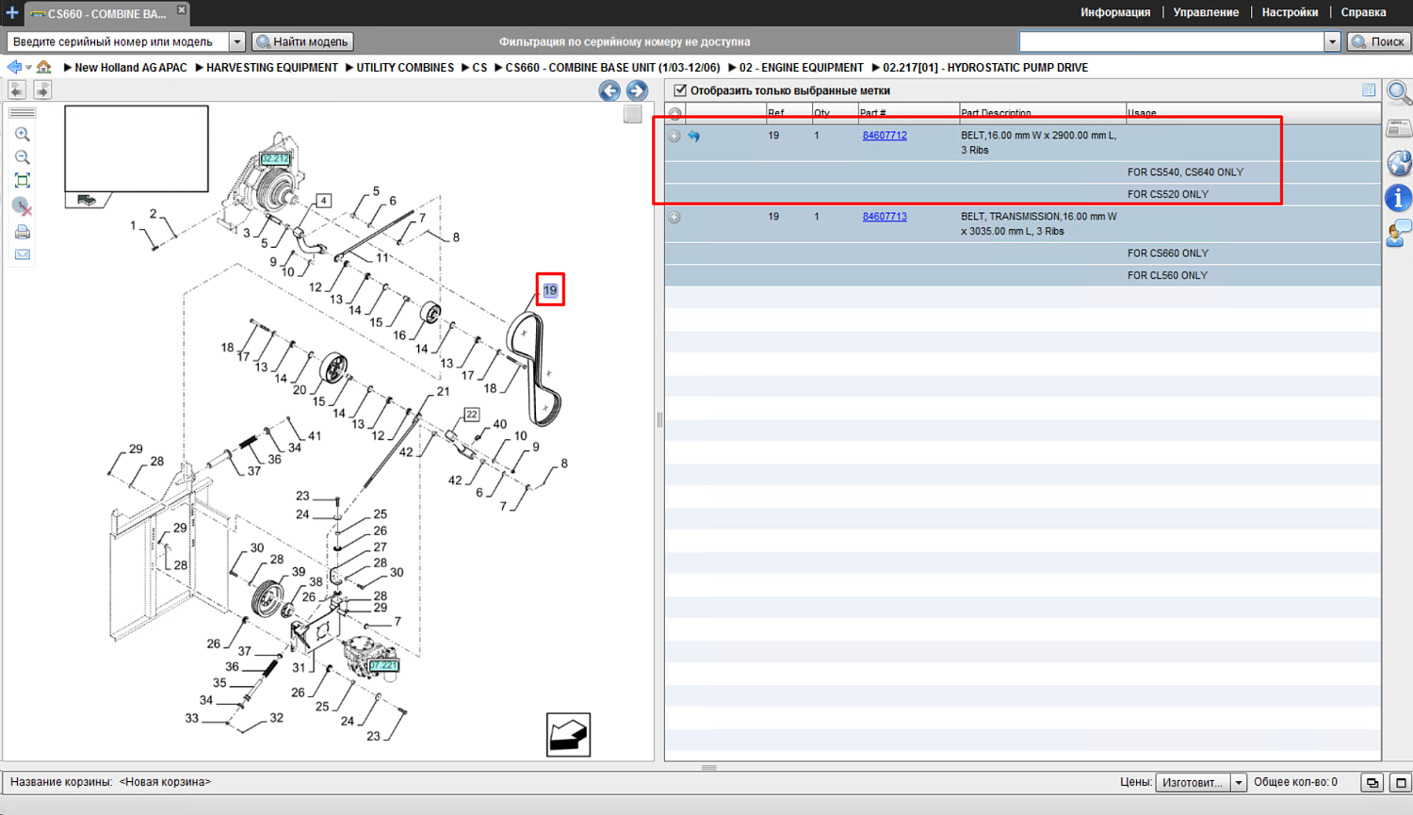This screenshot has width=1413, height=815.
Task: Click the move-right panel icon above diagram
Action: coord(42,90)
